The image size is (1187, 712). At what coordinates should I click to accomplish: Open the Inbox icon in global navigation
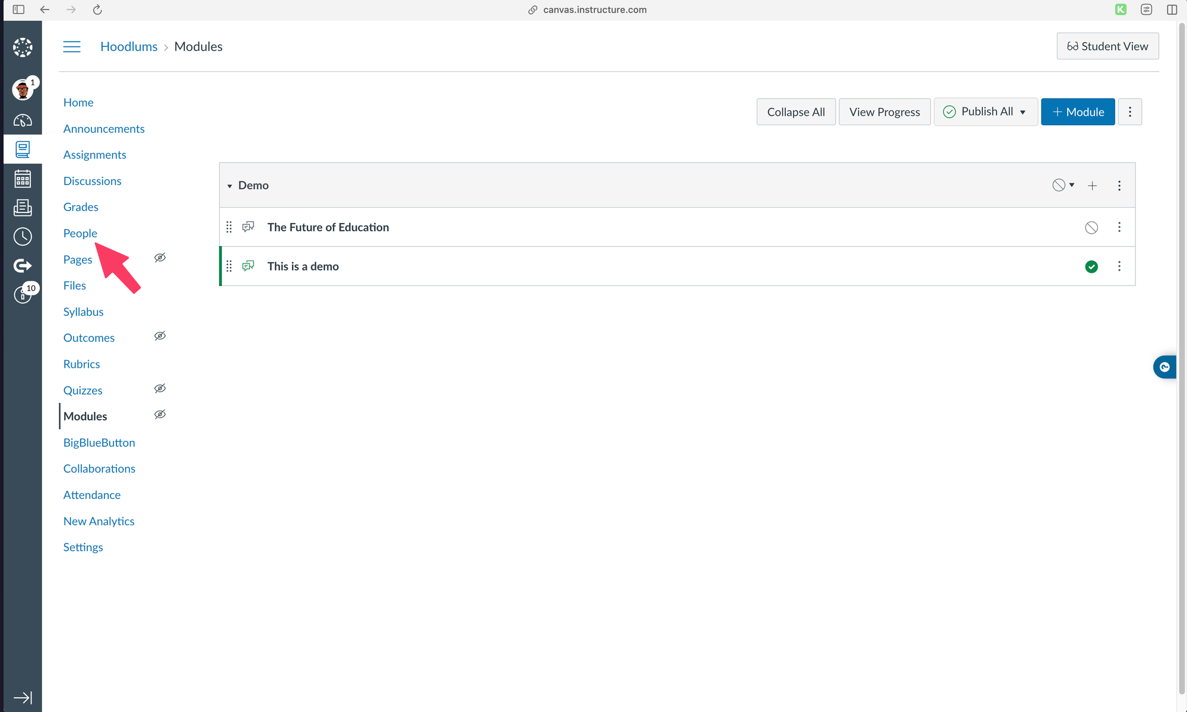[23, 208]
